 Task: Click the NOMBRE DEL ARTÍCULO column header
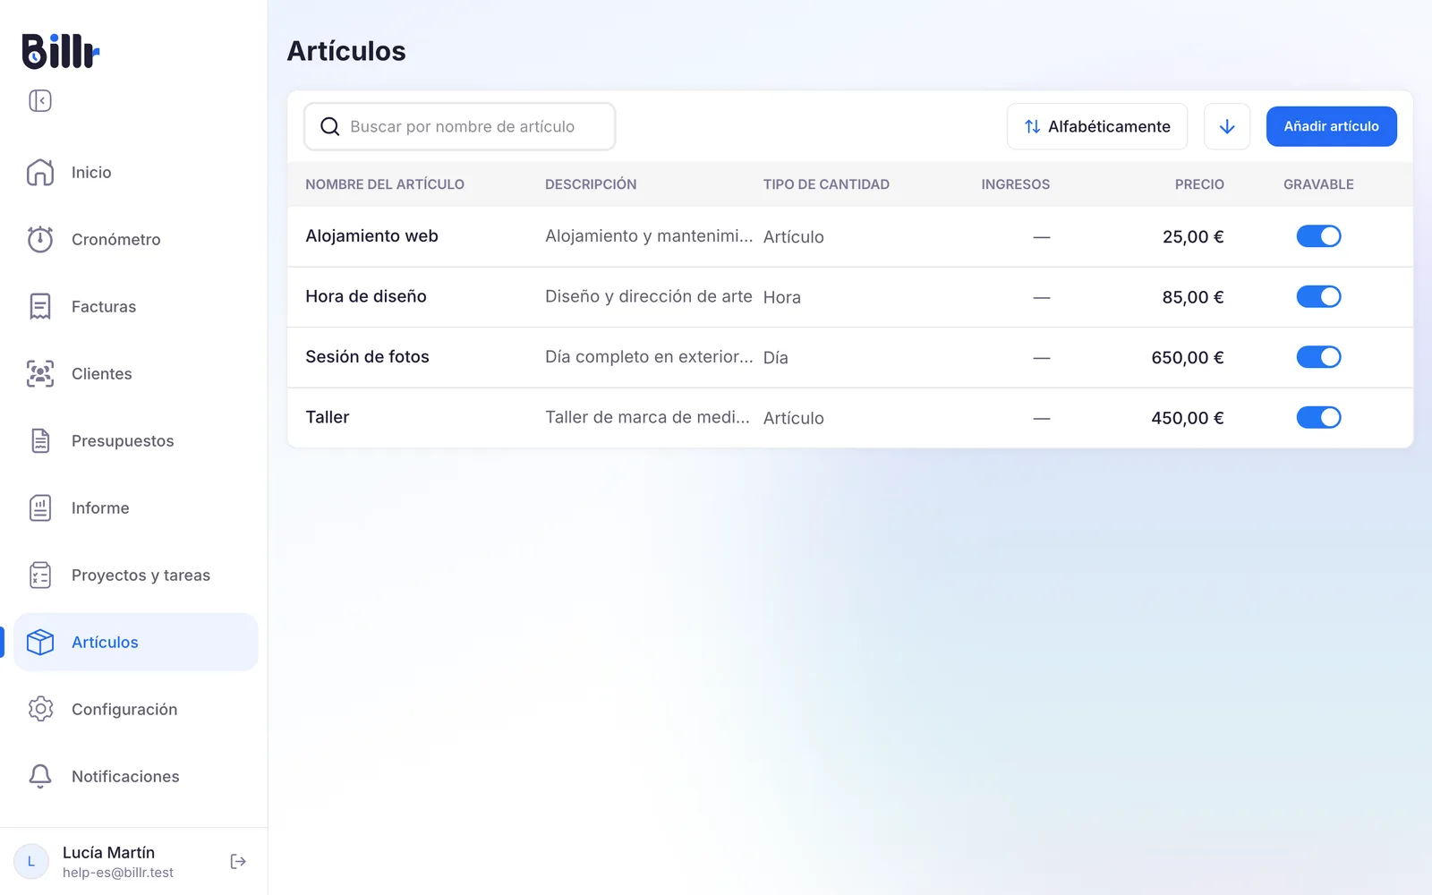pos(385,184)
